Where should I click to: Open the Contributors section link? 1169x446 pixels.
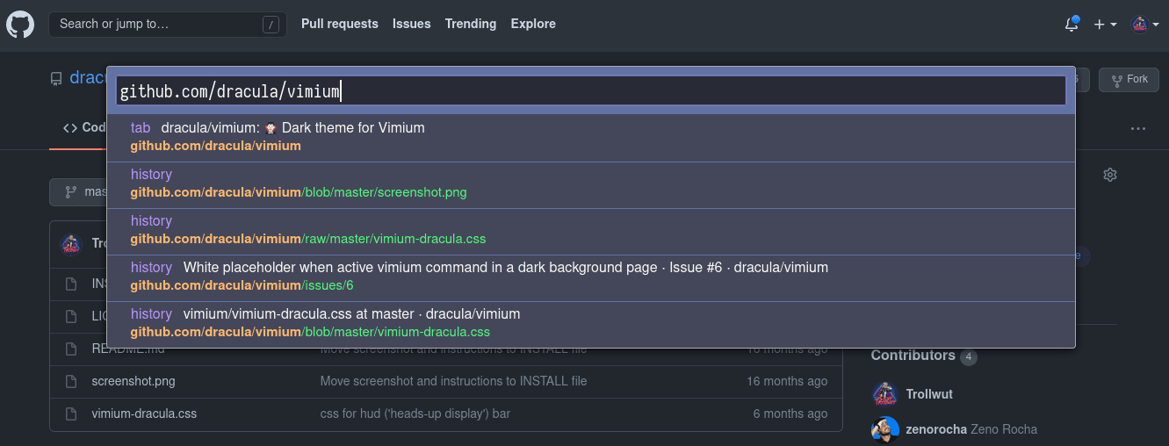[923, 356]
